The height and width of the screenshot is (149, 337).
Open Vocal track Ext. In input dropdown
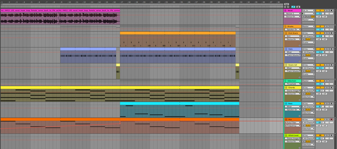pos(308,10)
